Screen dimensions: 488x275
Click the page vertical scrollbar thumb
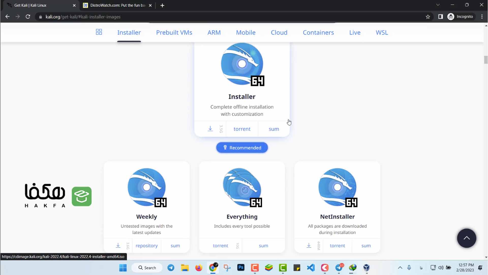pyautogui.click(x=486, y=60)
